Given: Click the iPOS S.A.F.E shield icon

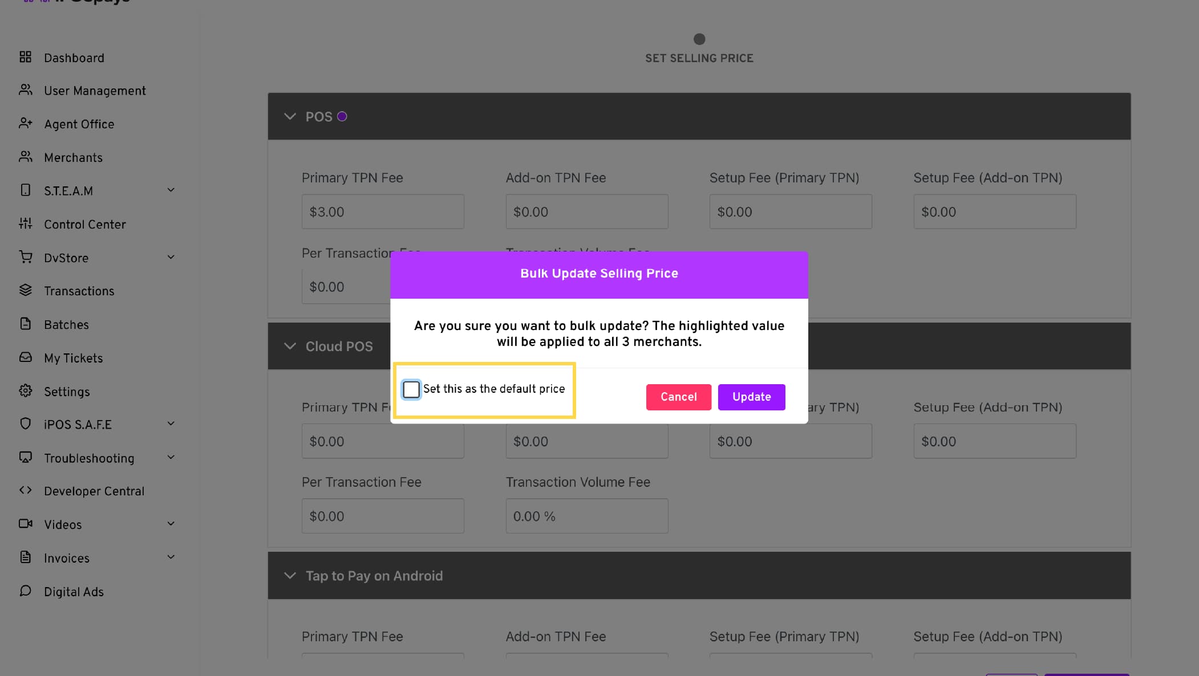Looking at the screenshot, I should [25, 423].
